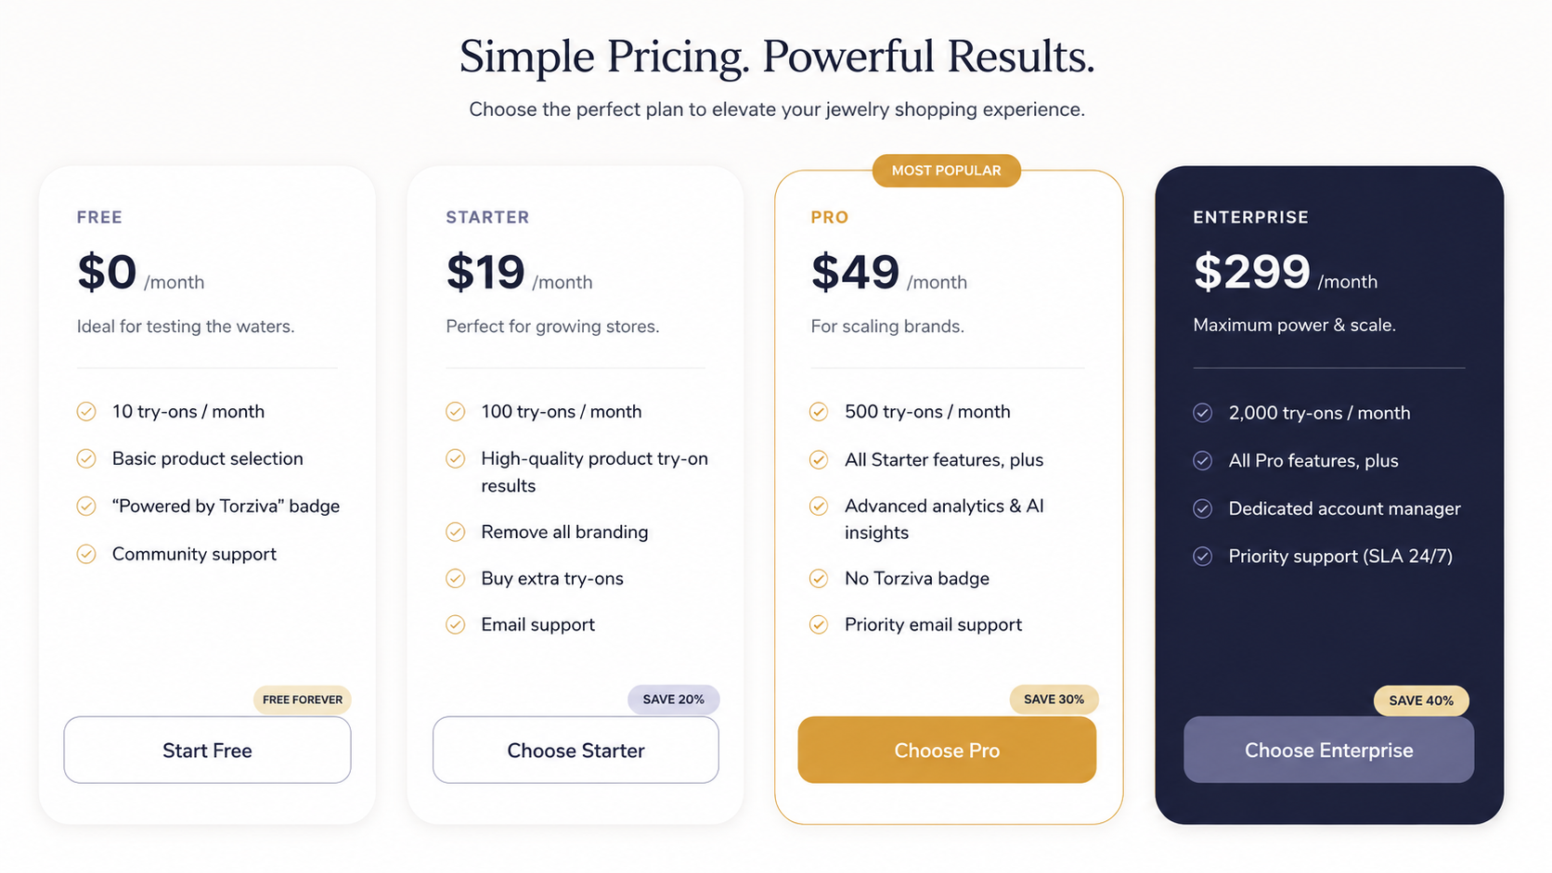Click checkmark icon next to Community support

[x=86, y=554]
